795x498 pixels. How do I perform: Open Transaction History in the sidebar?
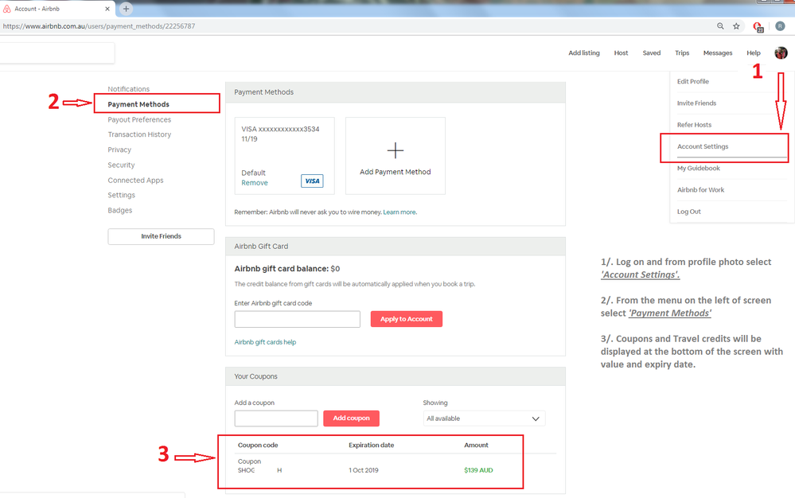tap(139, 134)
